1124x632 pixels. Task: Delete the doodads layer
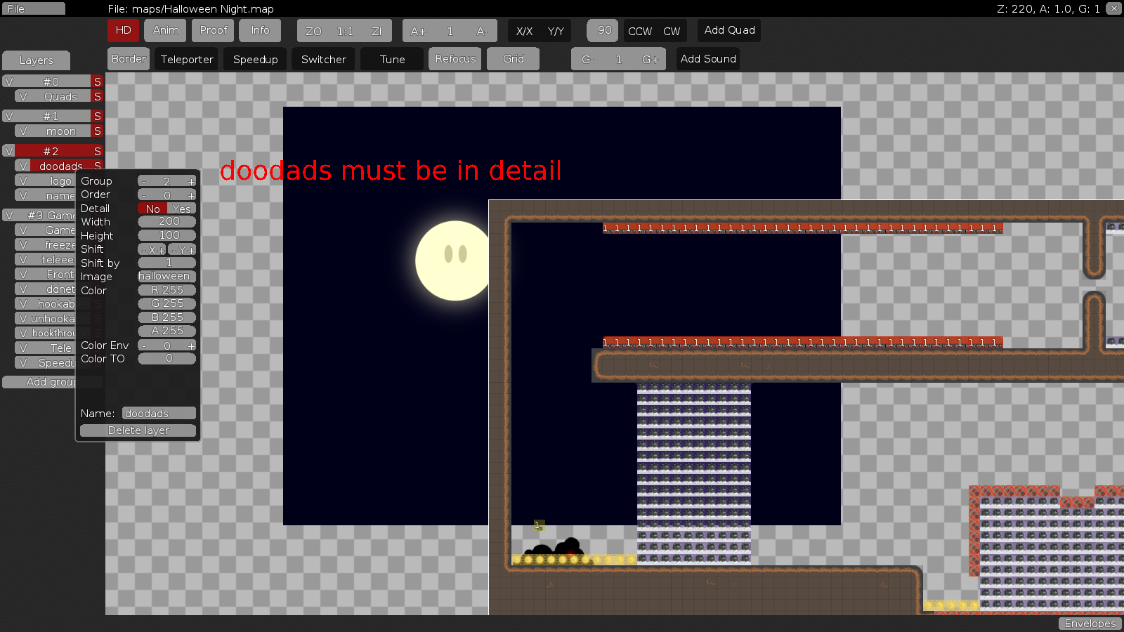pyautogui.click(x=137, y=430)
